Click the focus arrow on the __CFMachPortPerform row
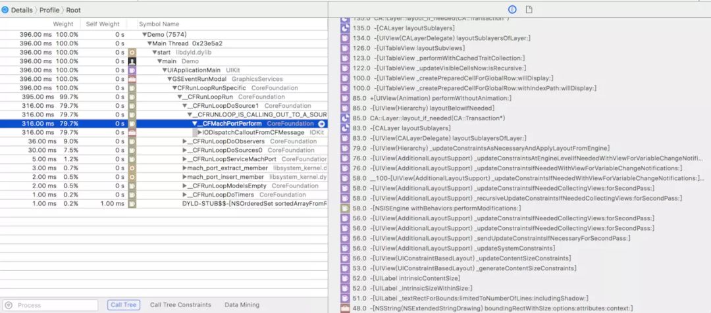Viewport: 711px width, 313px height. [321, 124]
